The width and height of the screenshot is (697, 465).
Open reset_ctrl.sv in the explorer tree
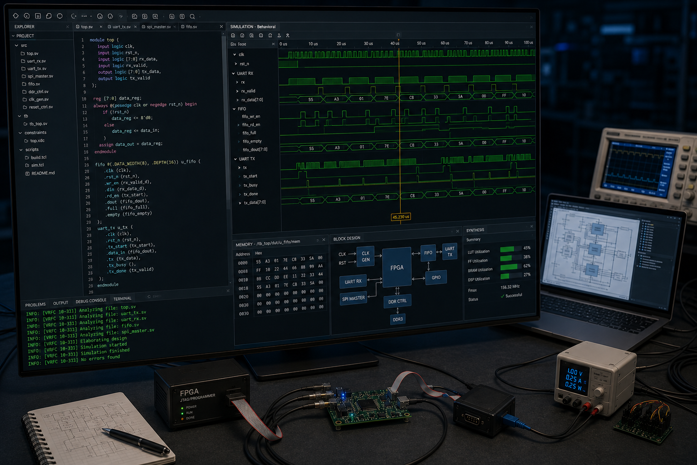pyautogui.click(x=38, y=107)
